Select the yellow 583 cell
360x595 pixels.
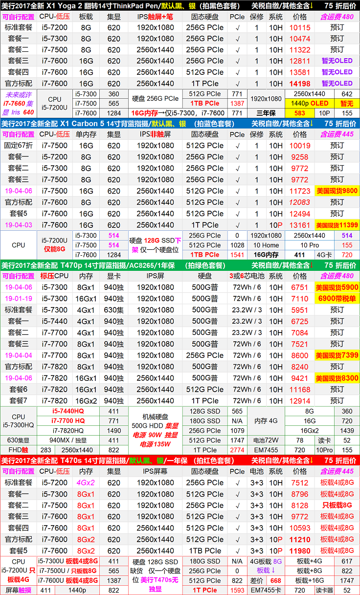click(300, 113)
